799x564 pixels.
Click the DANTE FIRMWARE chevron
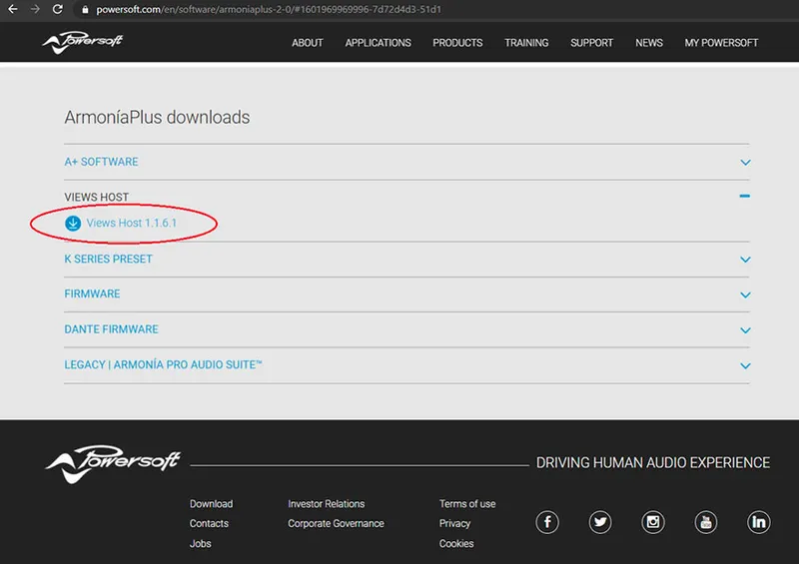click(x=745, y=330)
